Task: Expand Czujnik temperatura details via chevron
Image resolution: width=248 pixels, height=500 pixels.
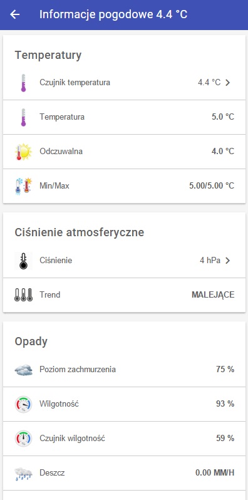Action: [x=227, y=83]
